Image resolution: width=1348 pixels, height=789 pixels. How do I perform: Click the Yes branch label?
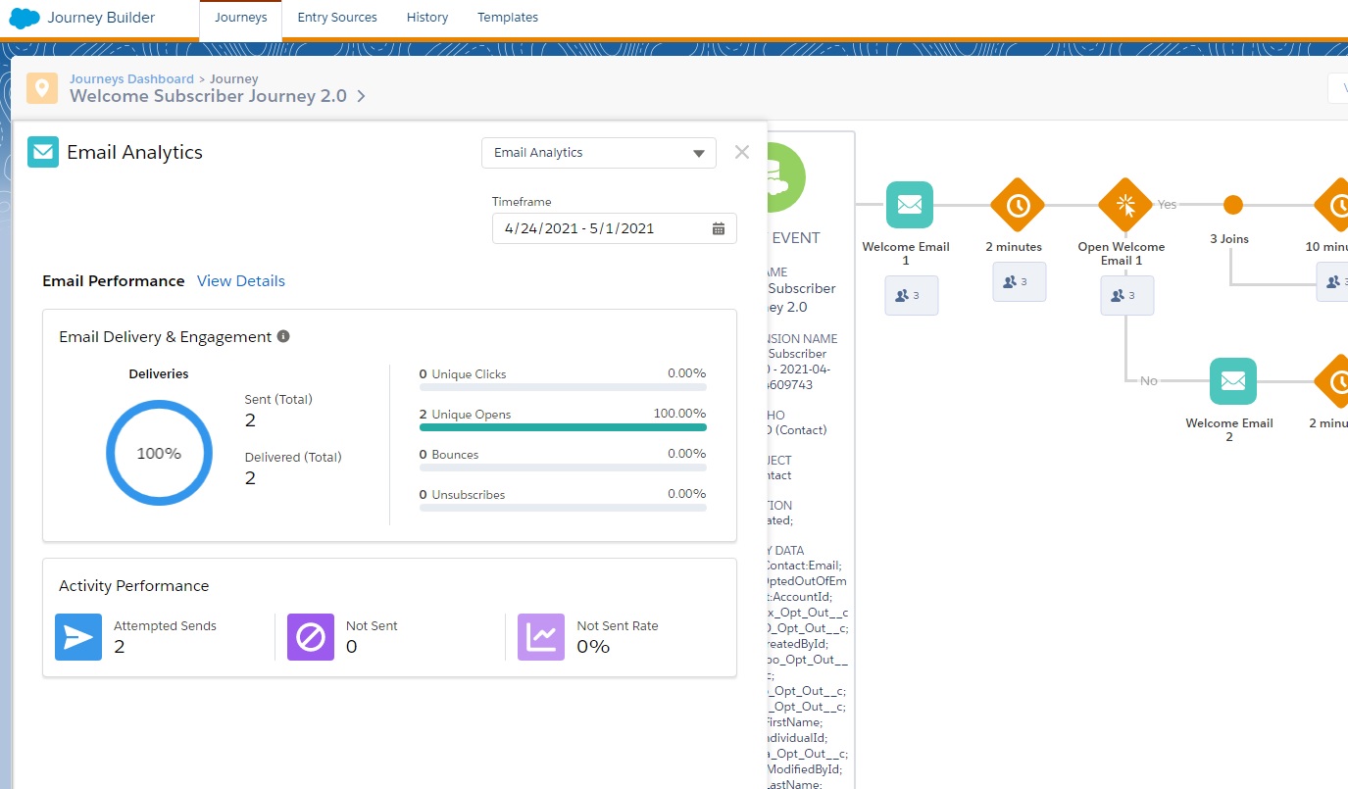[x=1167, y=205]
